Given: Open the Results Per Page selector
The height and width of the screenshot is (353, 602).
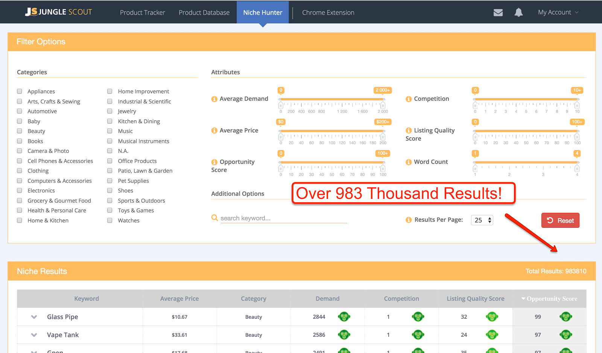Looking at the screenshot, I should click(x=482, y=220).
